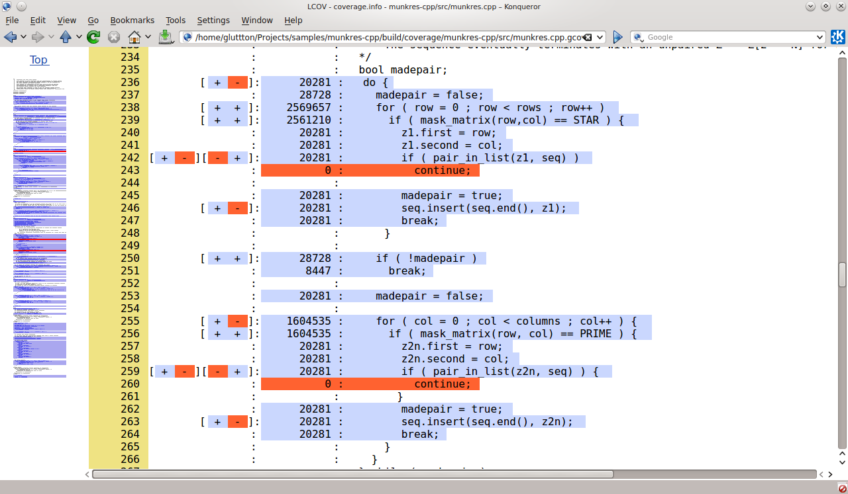The image size is (848, 494).
Task: Click the hit count 2569657 on line 238
Action: (x=308, y=107)
